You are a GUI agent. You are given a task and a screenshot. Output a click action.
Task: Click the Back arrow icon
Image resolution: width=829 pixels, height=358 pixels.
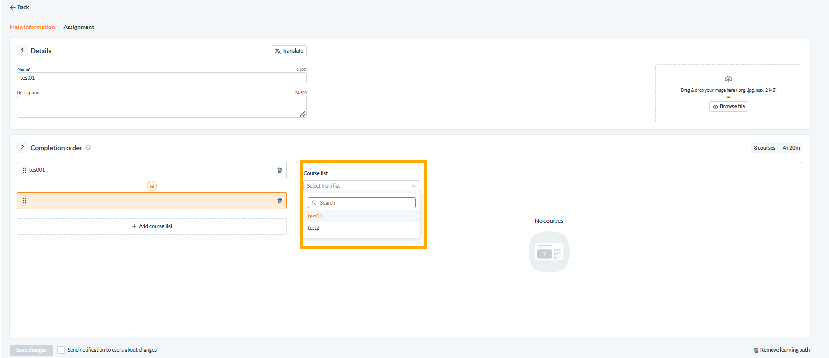(13, 7)
